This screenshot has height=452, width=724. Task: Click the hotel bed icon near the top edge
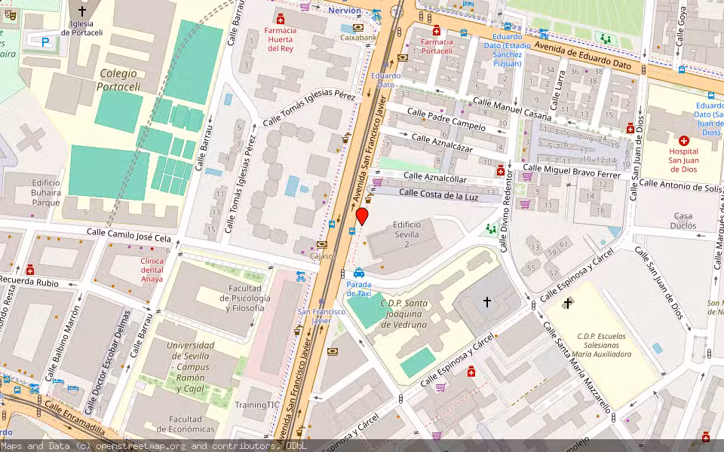[468, 4]
